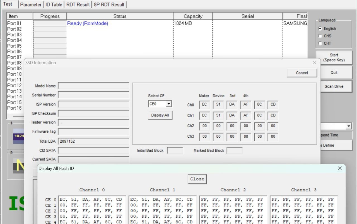Click Ch2 Maker field 00
Viewport: 357px width, 224px height.
point(204,126)
